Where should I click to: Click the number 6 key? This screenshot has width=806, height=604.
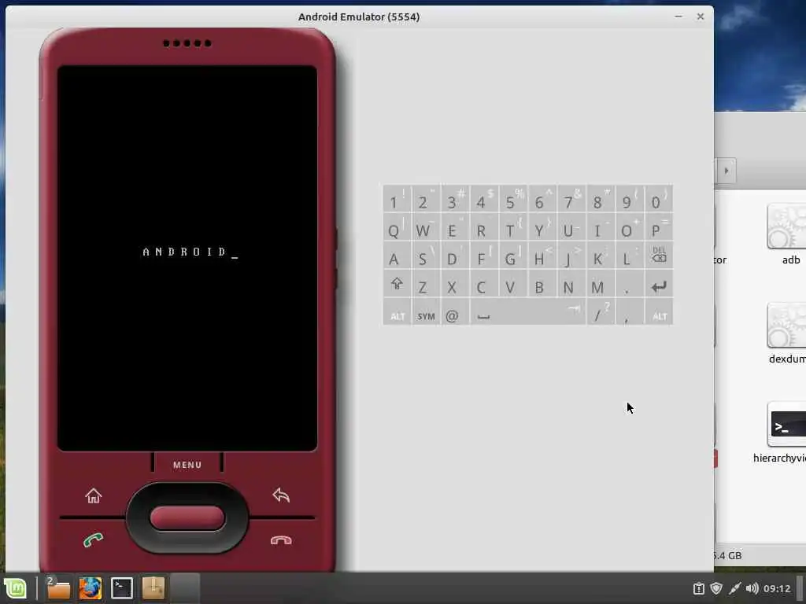pos(542,199)
